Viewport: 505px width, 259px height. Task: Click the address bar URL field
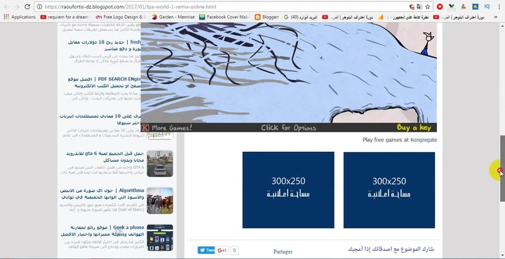225,7
